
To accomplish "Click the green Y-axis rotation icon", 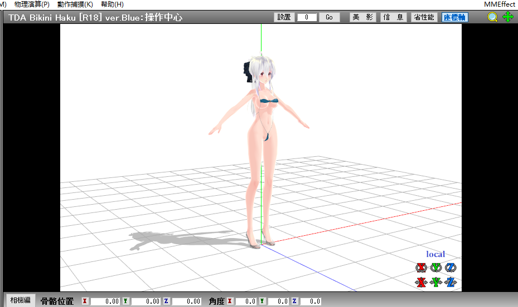I will (436, 268).
